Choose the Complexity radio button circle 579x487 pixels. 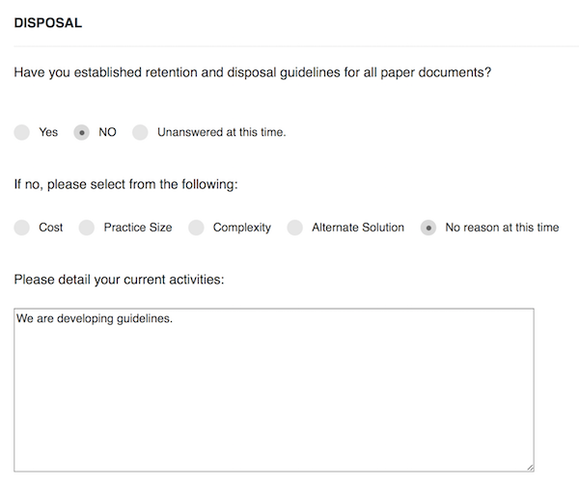click(196, 228)
